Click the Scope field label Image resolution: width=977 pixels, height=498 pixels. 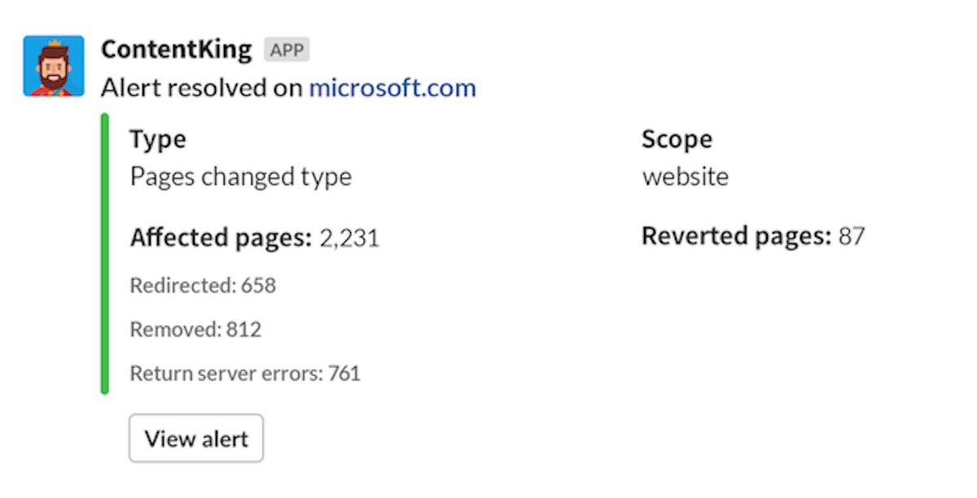click(677, 139)
